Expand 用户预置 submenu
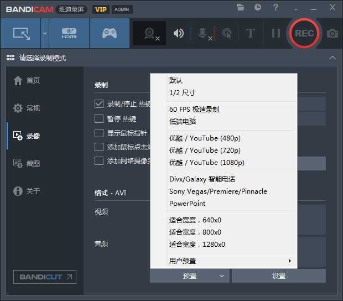Image resolution: width=343 pixels, height=301 pixels. click(x=224, y=261)
